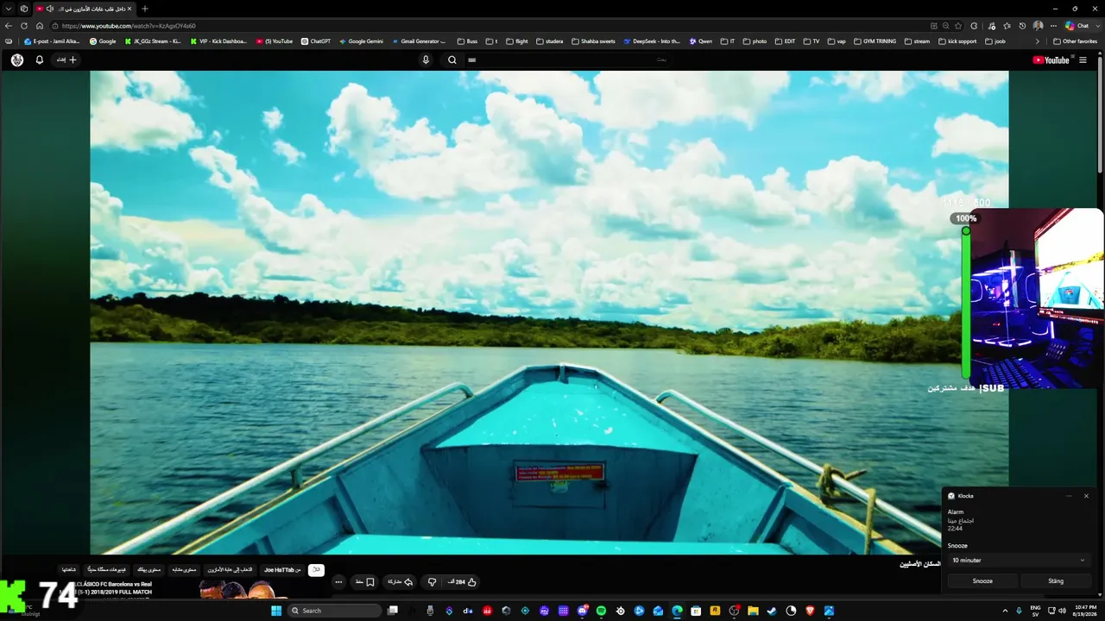Screen dimensions: 1105x621
Task: Open browser settings and more menu
Action: click(1053, 26)
